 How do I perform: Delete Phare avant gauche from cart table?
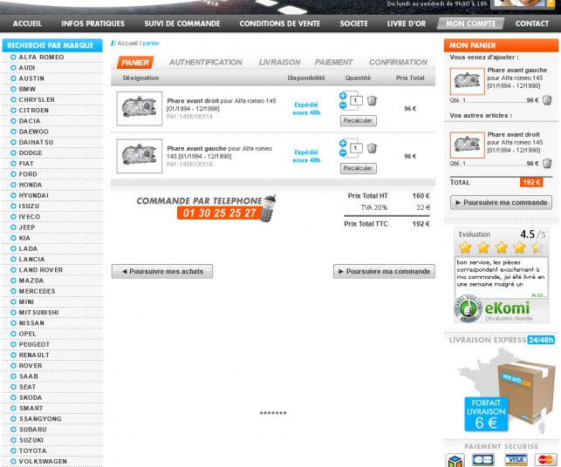click(372, 148)
